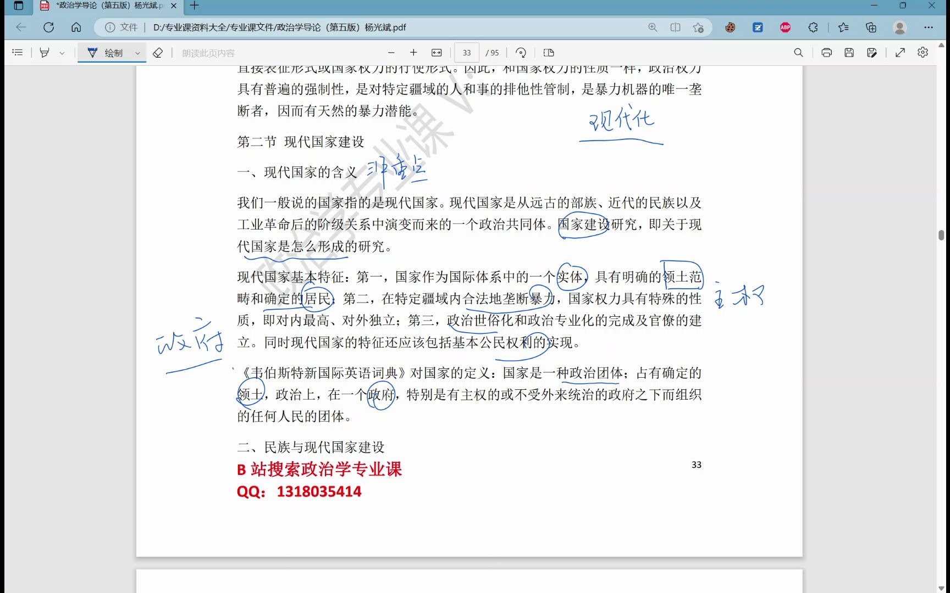Click the page number 33 footer
The image size is (950, 593).
pyautogui.click(x=697, y=465)
